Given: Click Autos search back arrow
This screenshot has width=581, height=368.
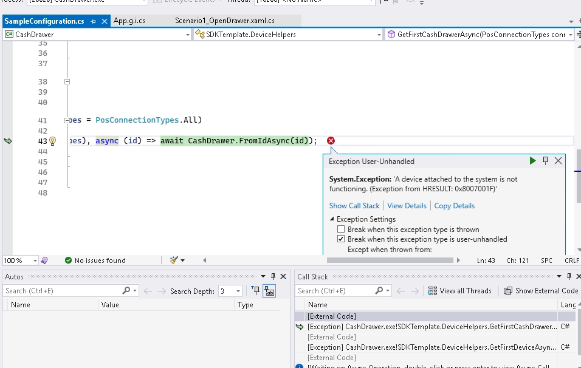Looking at the screenshot, I should click(148, 291).
